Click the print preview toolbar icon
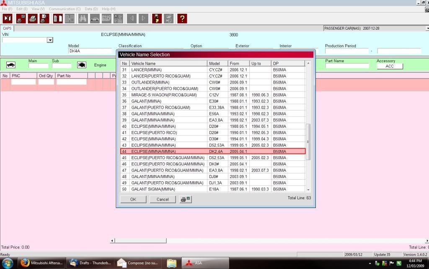The image size is (429, 269). click(x=21, y=18)
